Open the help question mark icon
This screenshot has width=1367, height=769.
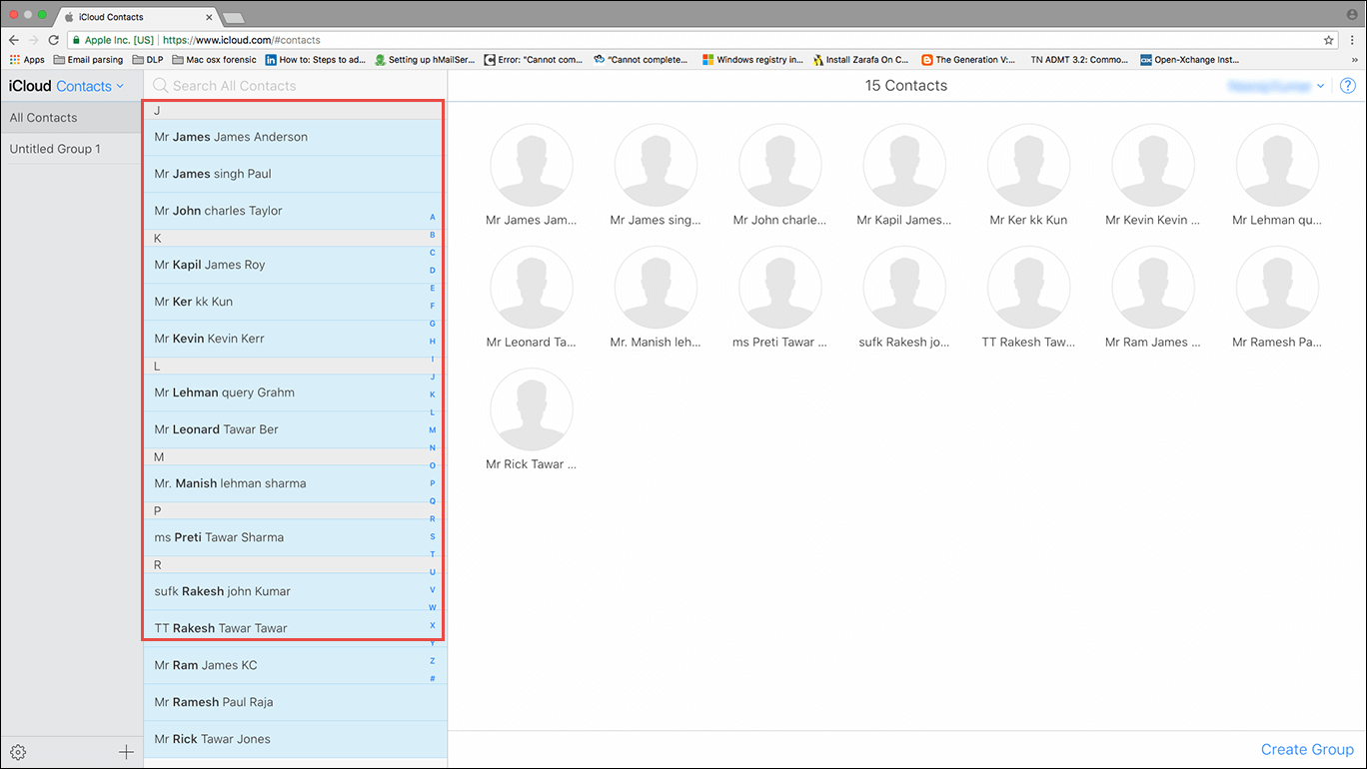pyautogui.click(x=1347, y=86)
